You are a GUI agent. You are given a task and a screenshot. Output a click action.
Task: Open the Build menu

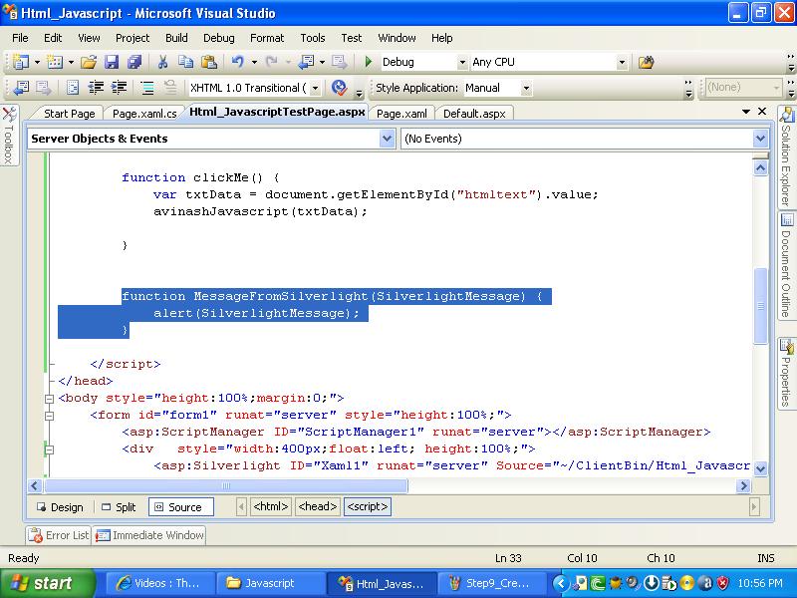(176, 38)
